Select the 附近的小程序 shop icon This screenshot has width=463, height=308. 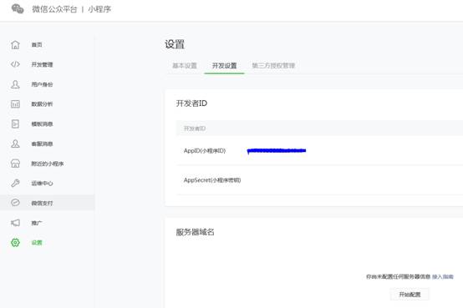point(15,164)
